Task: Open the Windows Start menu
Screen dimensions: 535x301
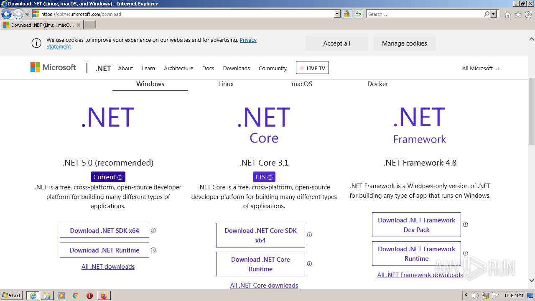Action: click(x=12, y=295)
